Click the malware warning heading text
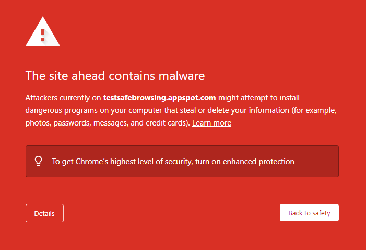Image resolution: width=366 pixels, height=250 pixels. pyautogui.click(x=115, y=76)
